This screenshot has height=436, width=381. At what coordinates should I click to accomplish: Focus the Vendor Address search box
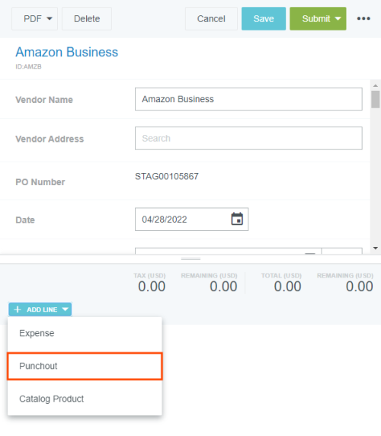tap(248, 138)
